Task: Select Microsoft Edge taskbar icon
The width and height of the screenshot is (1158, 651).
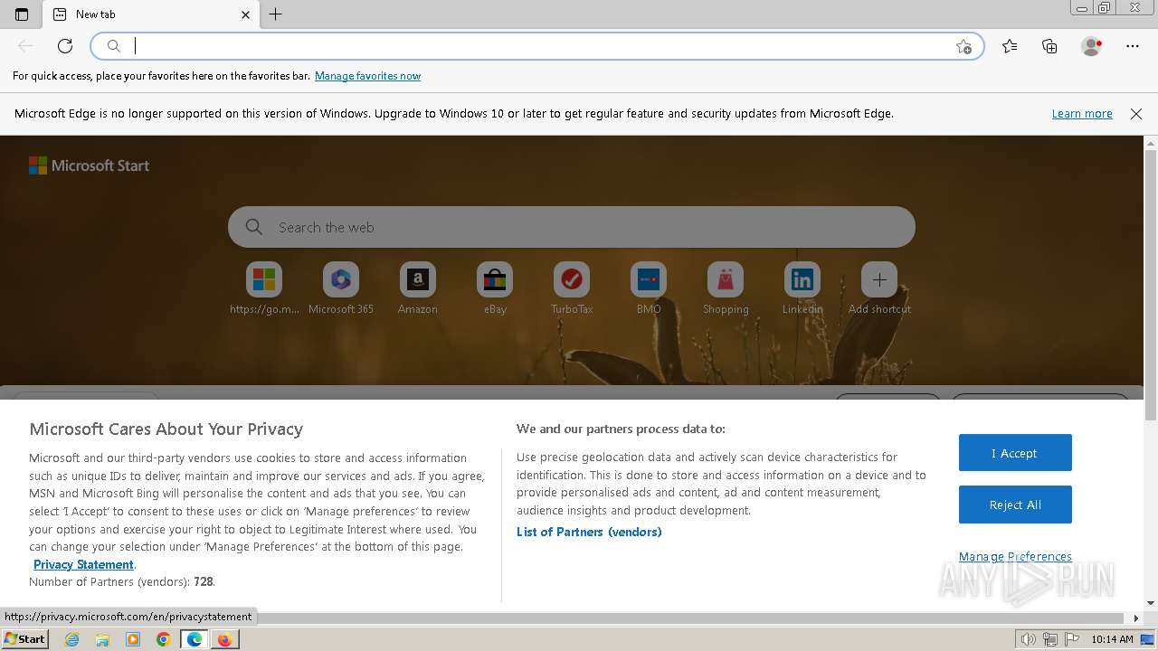Action: pos(195,639)
